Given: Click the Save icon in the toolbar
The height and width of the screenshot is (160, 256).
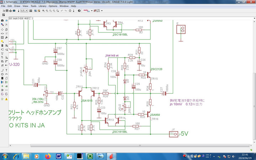Looking at the screenshot, I should tap(8, 11).
